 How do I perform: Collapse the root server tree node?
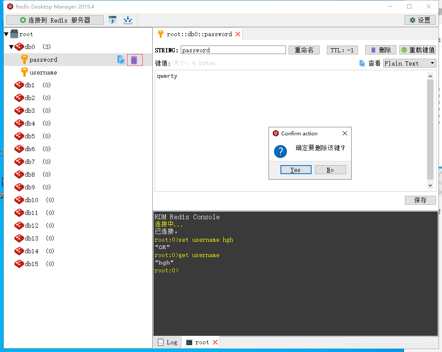[6, 34]
